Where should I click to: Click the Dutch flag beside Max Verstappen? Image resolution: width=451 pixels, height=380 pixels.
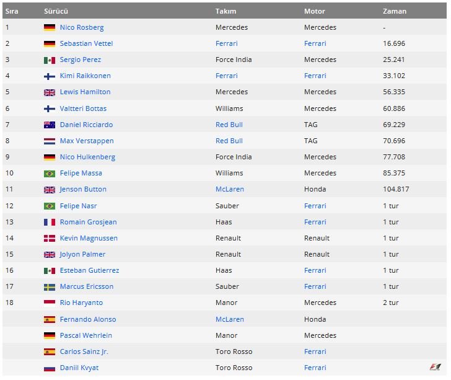point(50,141)
